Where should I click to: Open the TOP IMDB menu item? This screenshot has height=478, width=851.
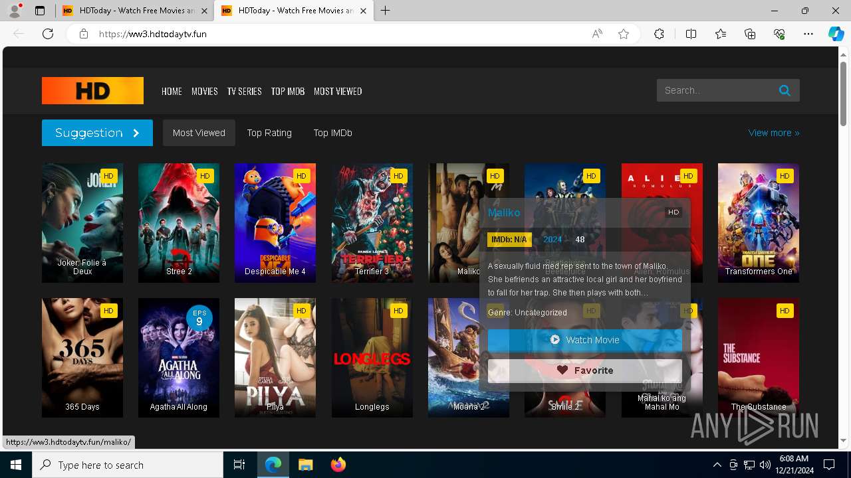point(288,92)
